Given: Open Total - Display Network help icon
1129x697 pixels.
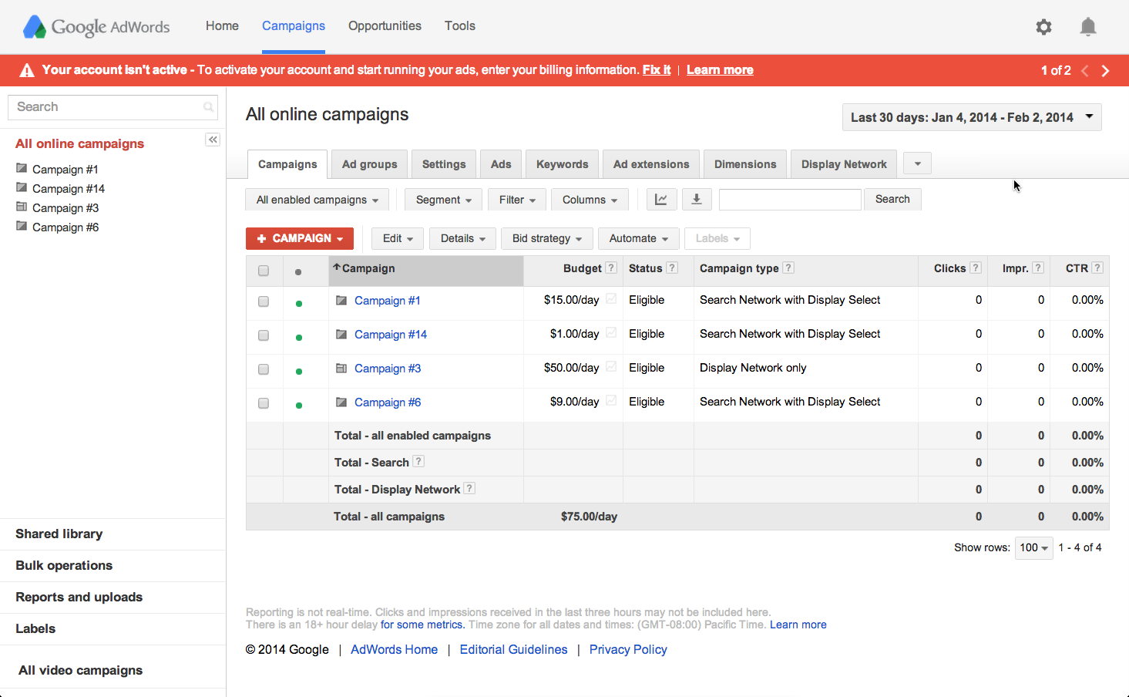Looking at the screenshot, I should click(x=469, y=488).
